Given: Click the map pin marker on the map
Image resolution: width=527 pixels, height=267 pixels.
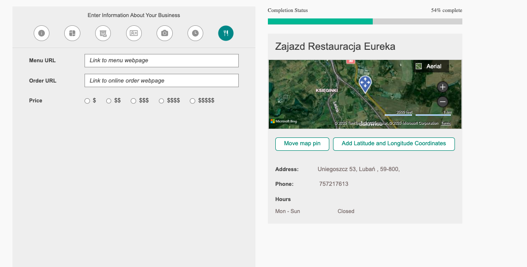Looking at the screenshot, I should click(365, 84).
